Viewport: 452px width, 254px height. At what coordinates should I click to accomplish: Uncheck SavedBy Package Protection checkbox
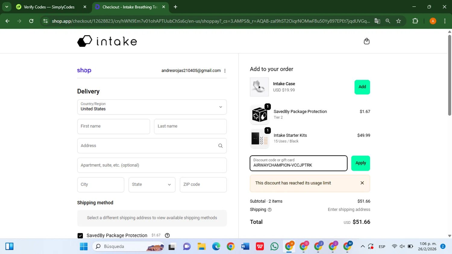(x=80, y=236)
